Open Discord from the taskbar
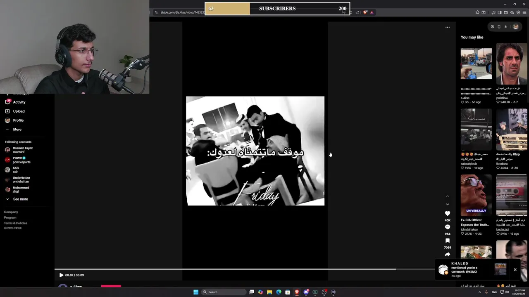This screenshot has width=529, height=297. click(306, 292)
